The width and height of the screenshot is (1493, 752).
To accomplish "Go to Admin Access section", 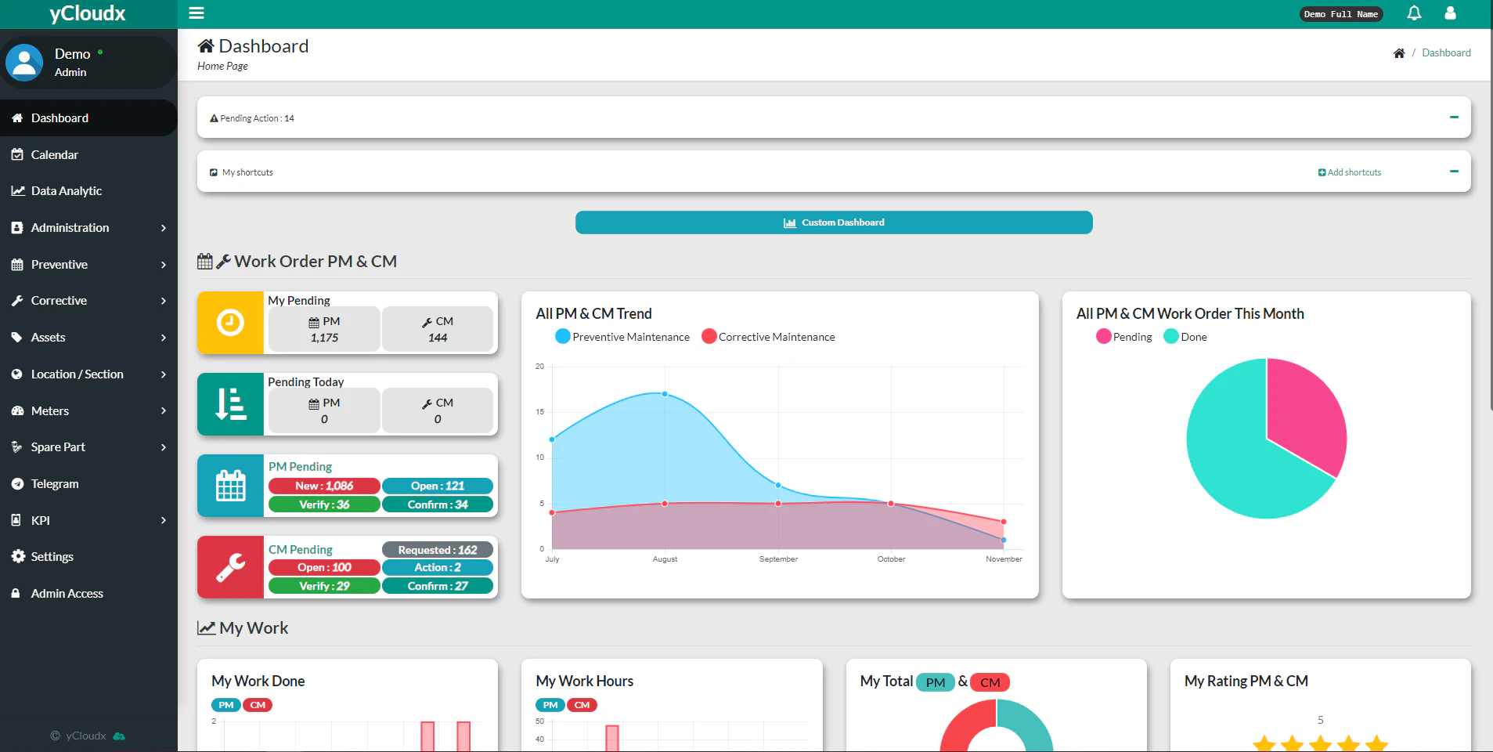I will [x=67, y=593].
